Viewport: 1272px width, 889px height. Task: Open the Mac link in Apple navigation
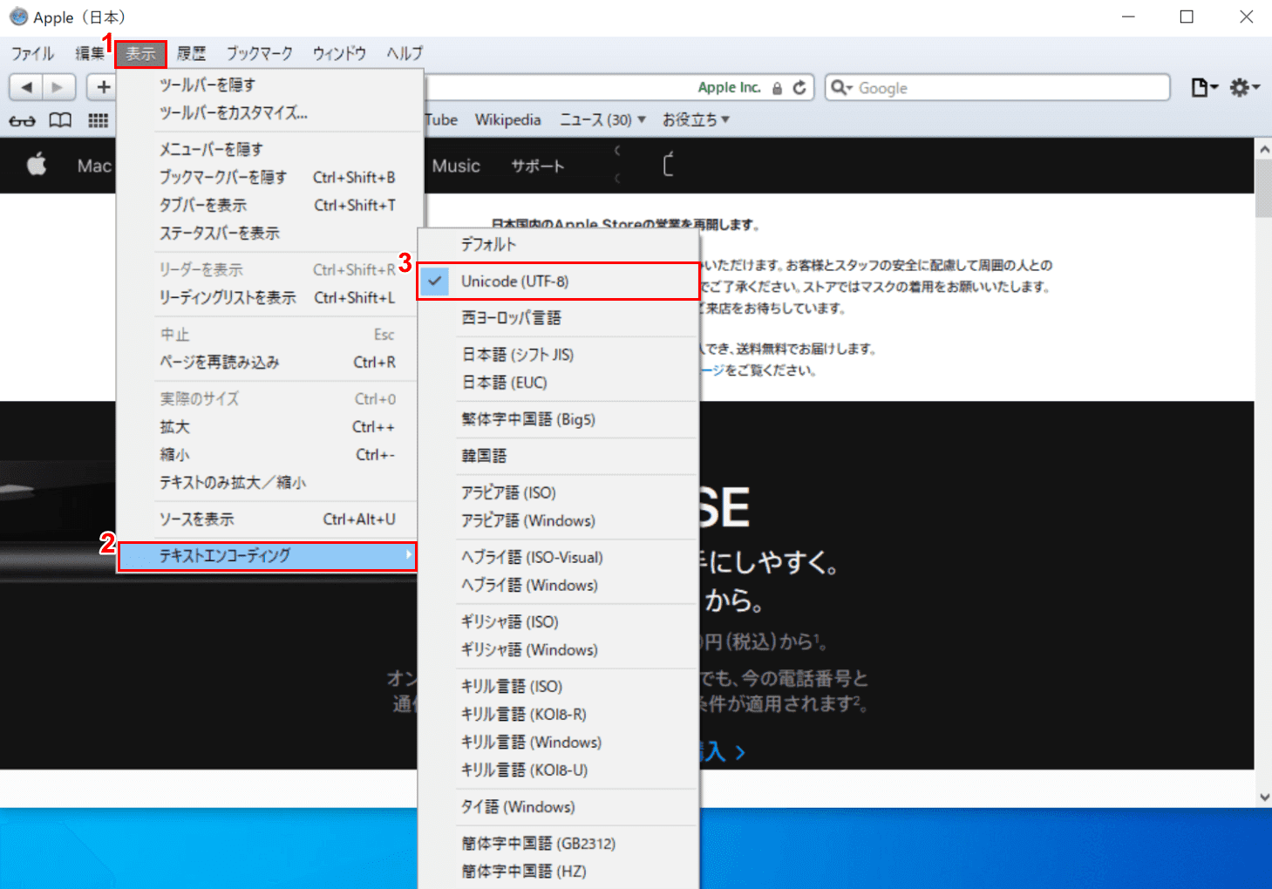[x=94, y=166]
